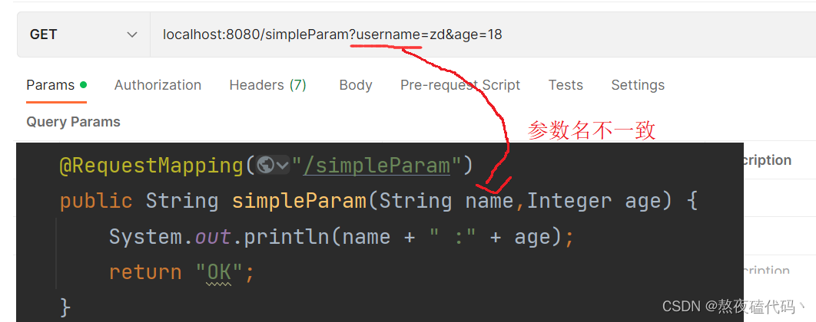Click the simpleParam method name in code
The width and height of the screenshot is (816, 322).
[x=299, y=201]
